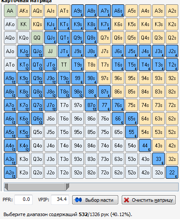
Task: Select the T7o hand cell
Action: [64, 105]
